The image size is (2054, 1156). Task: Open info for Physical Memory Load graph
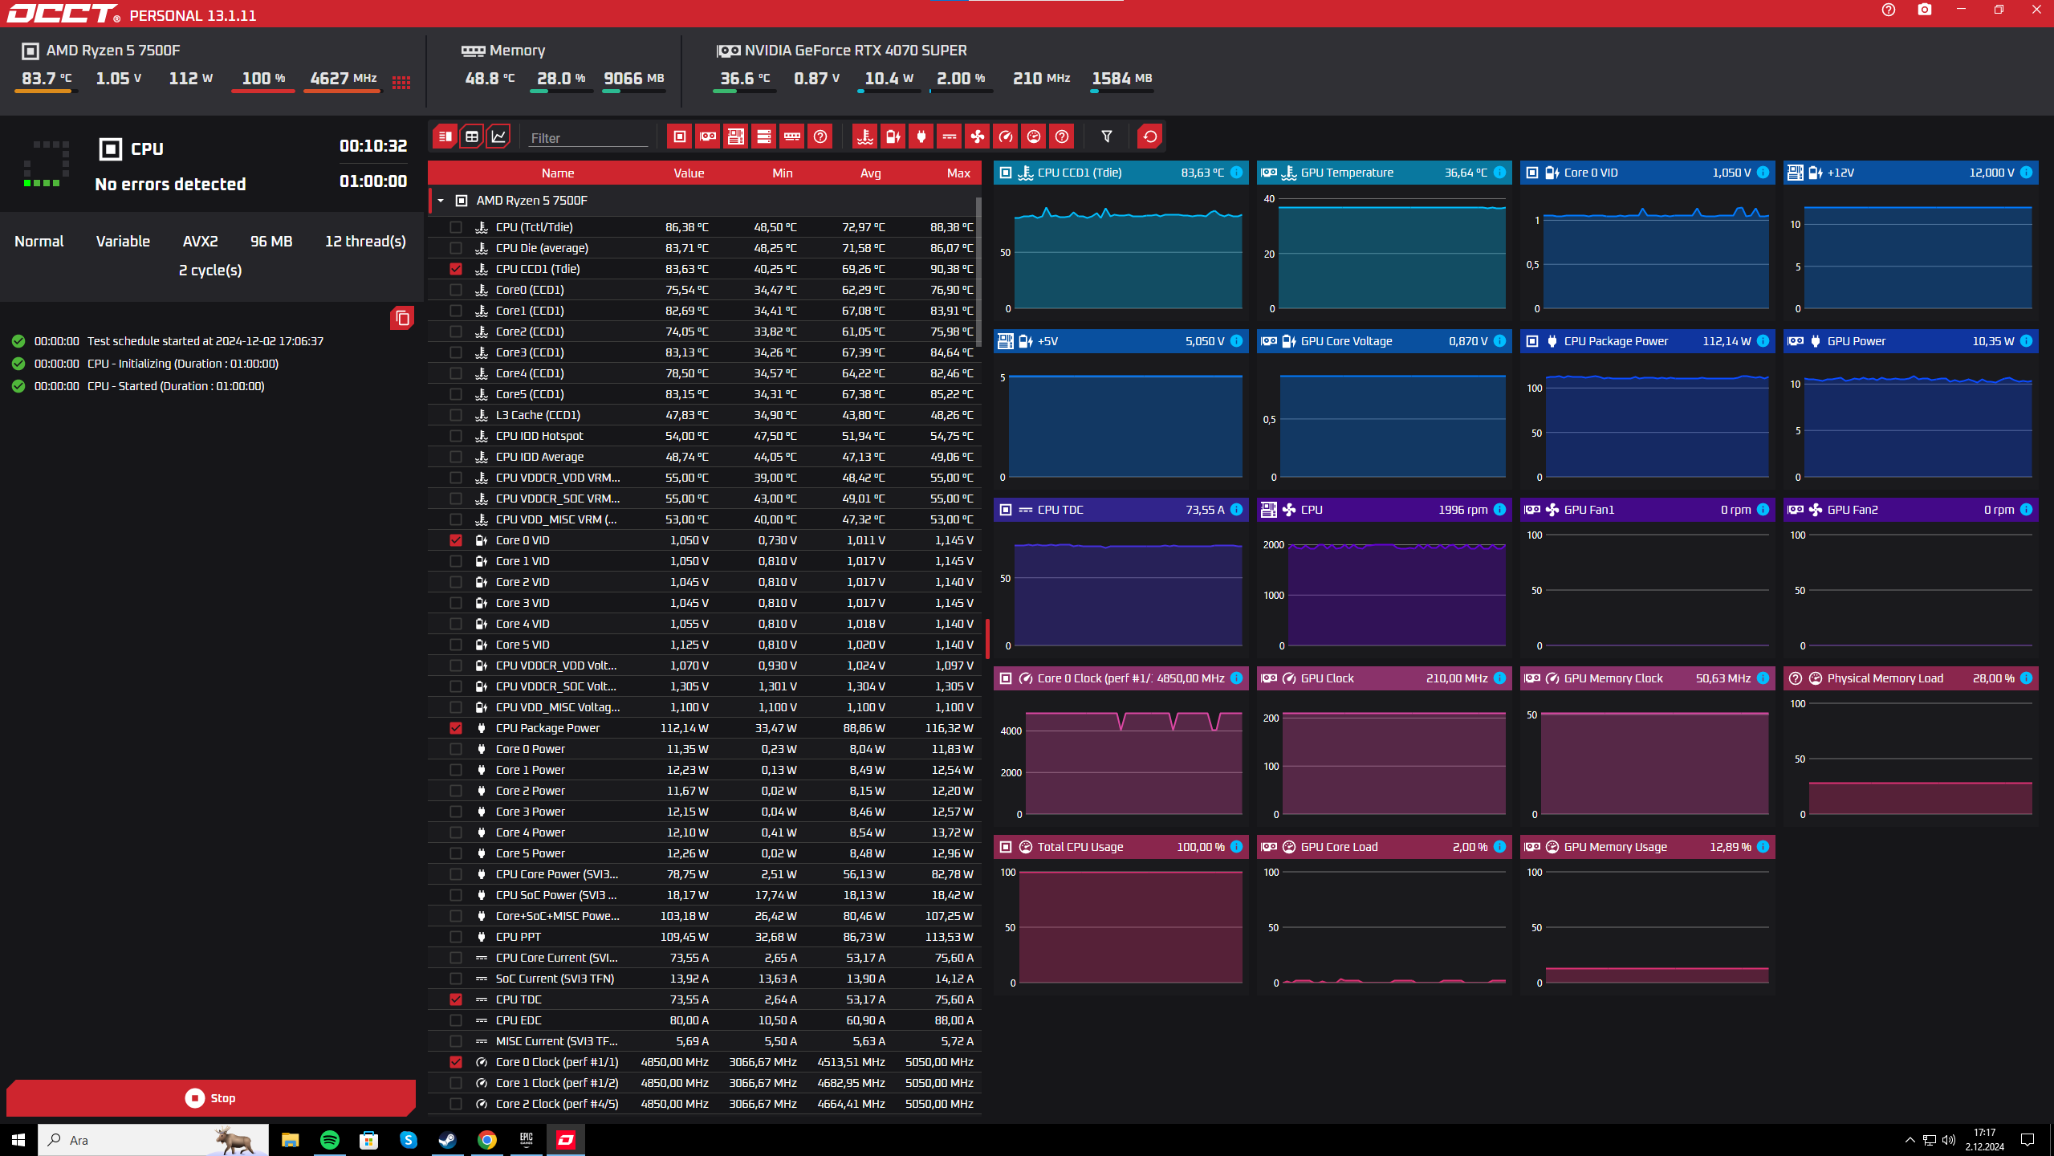(2027, 678)
